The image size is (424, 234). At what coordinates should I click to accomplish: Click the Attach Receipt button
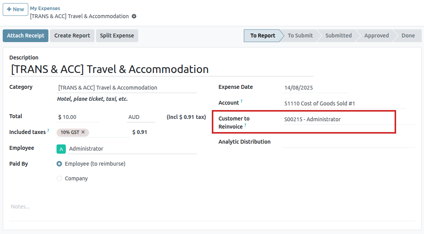tap(26, 36)
